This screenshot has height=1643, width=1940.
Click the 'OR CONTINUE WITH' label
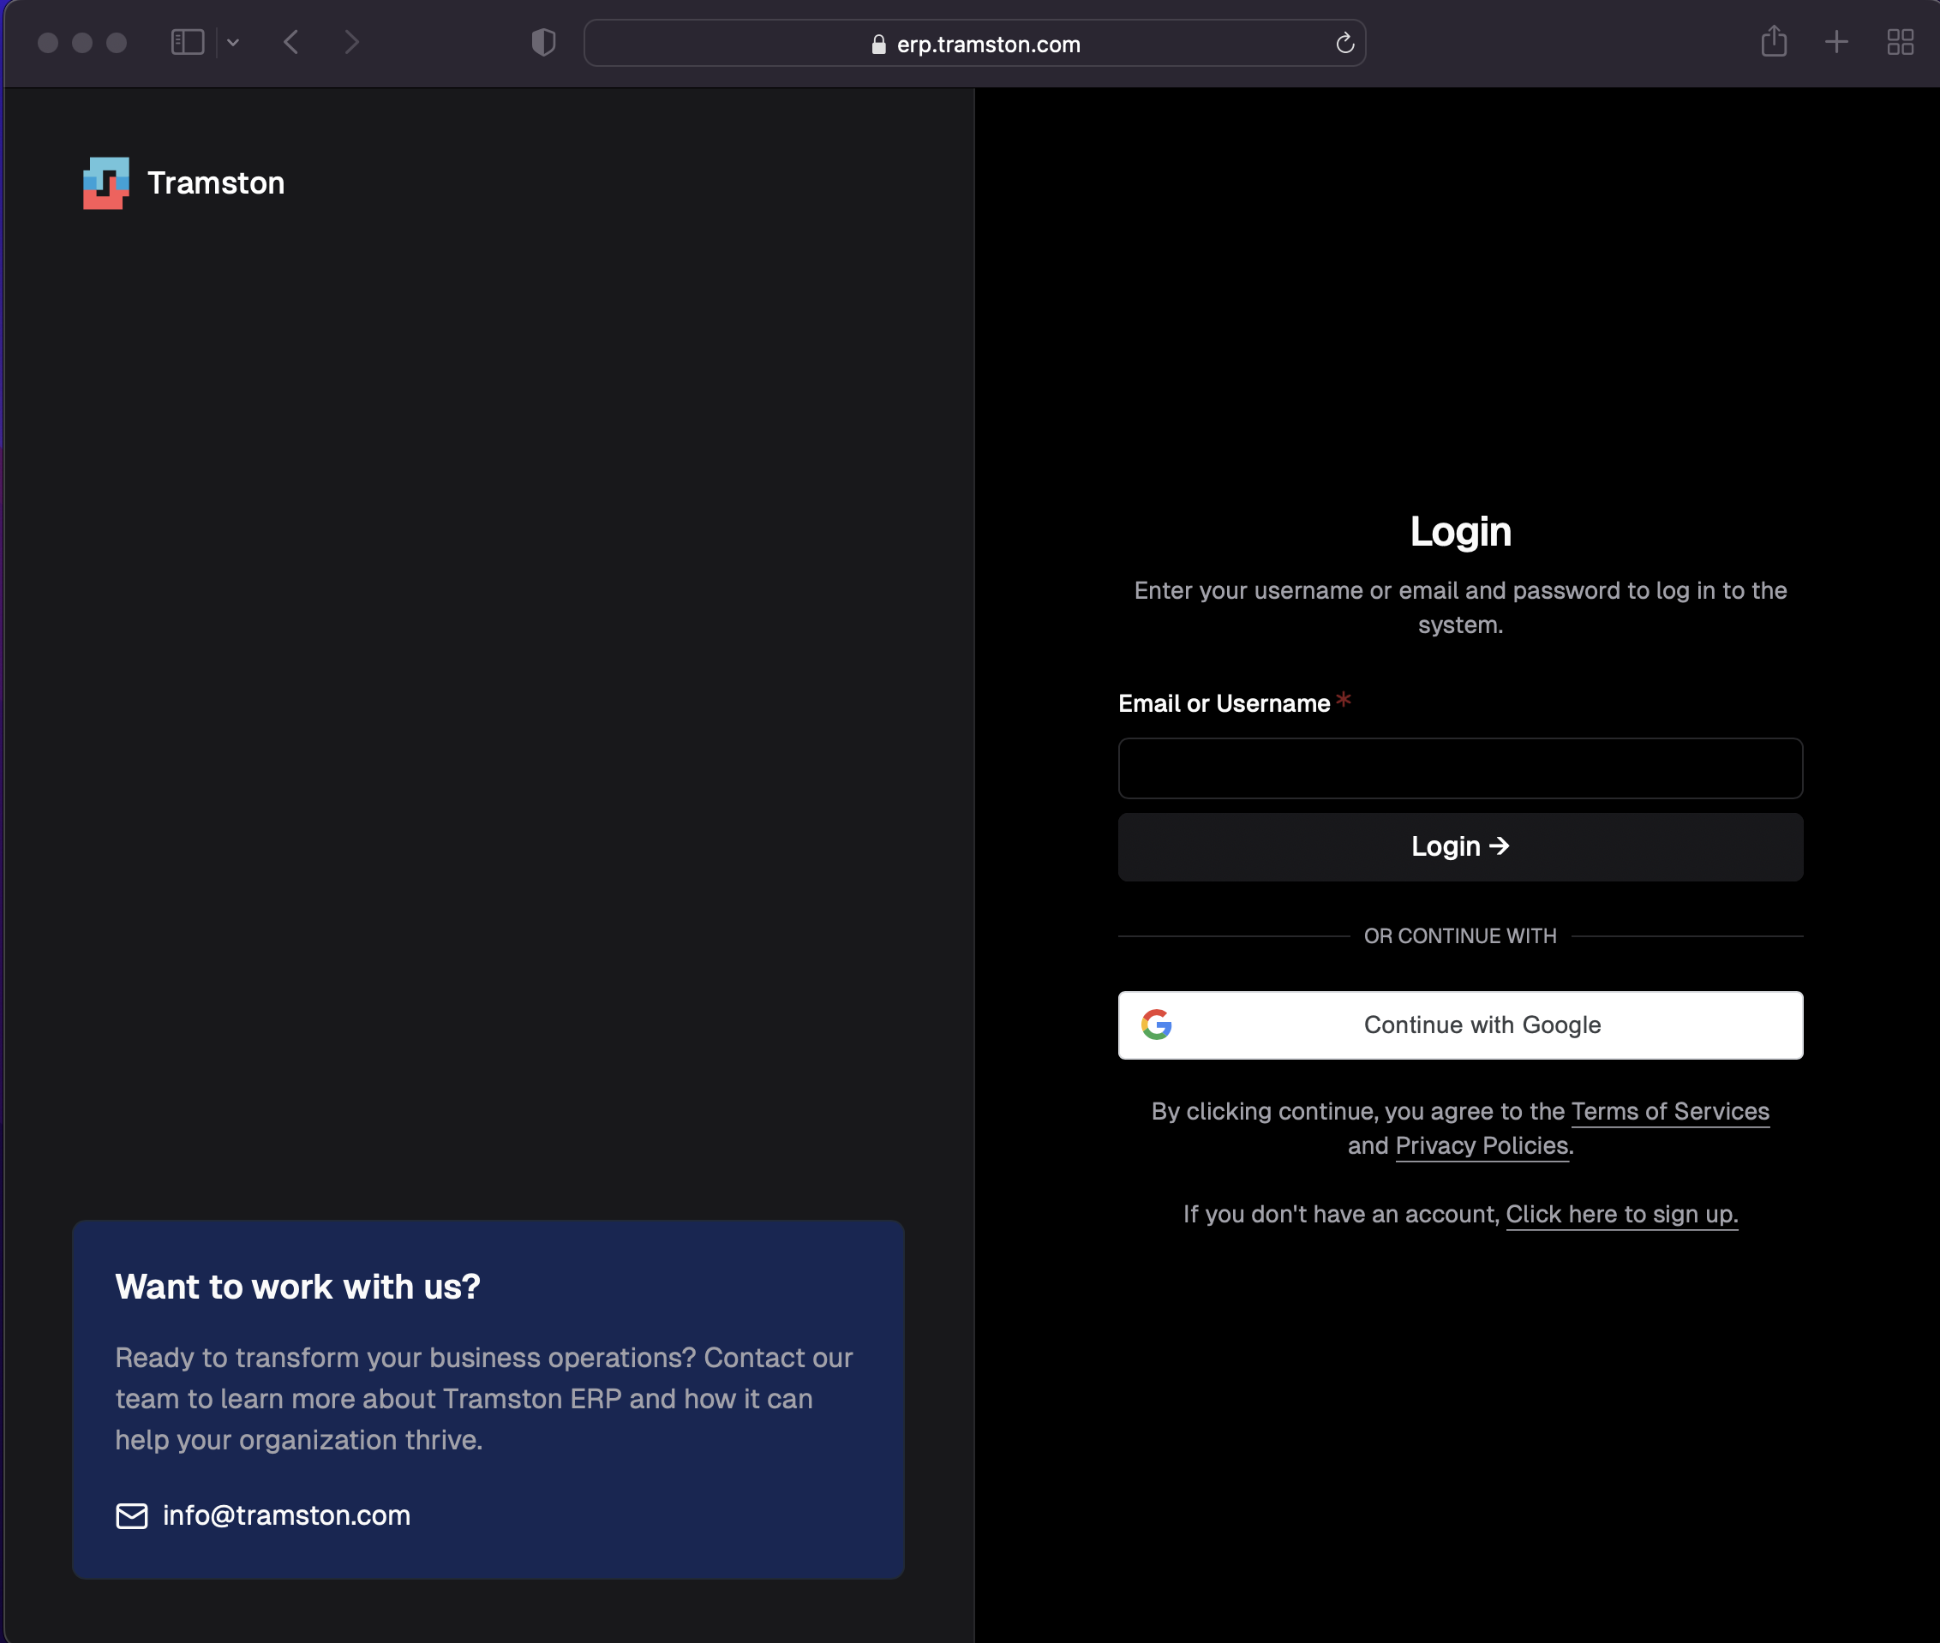click(1460, 936)
